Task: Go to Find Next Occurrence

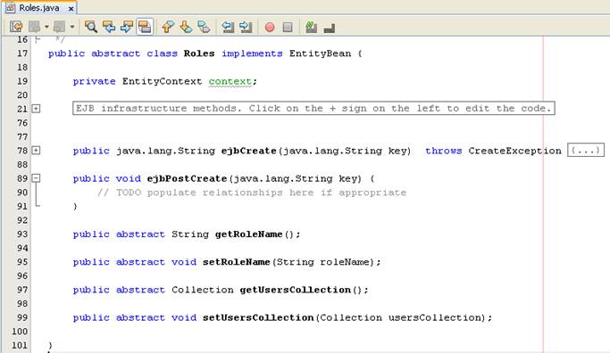Action: 127,27
